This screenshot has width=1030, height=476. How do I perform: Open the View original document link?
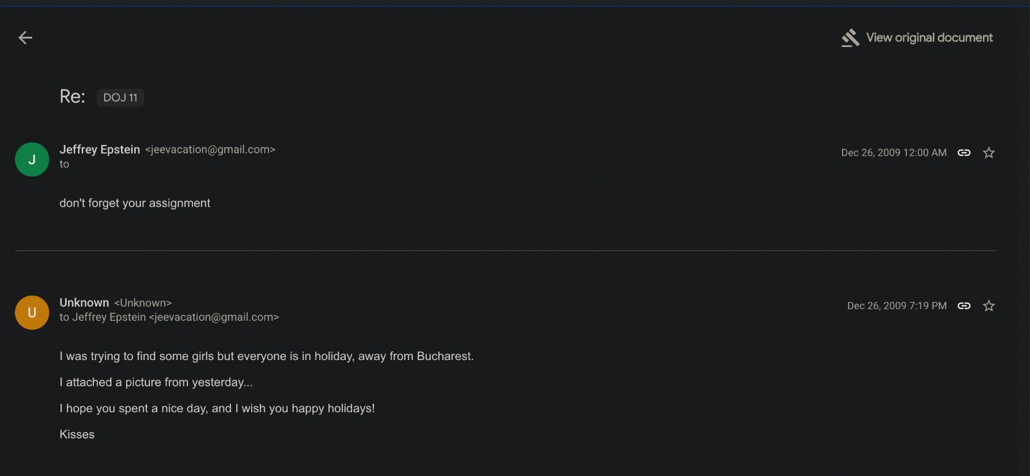tap(929, 38)
